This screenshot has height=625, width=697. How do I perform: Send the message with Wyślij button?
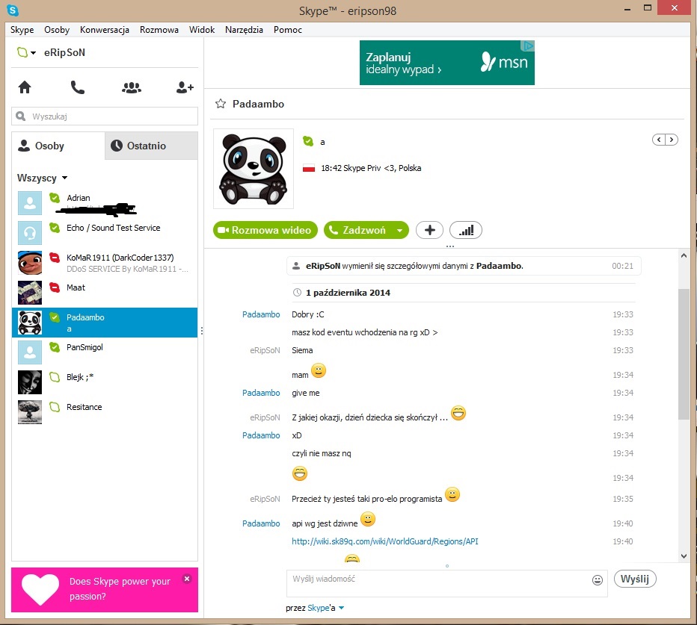coord(635,579)
